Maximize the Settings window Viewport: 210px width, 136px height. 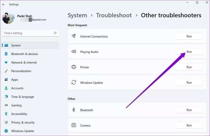click(197, 2)
